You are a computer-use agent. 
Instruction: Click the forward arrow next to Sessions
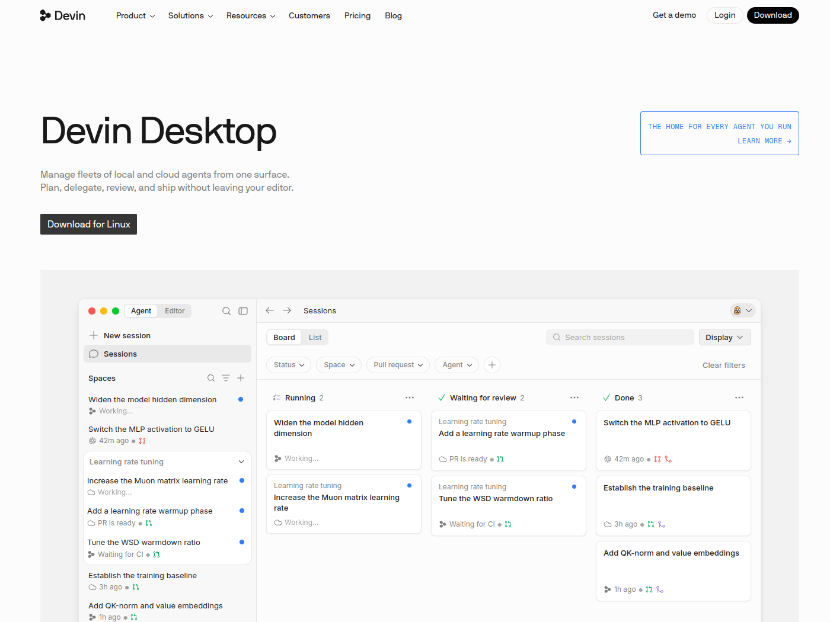[x=287, y=310]
